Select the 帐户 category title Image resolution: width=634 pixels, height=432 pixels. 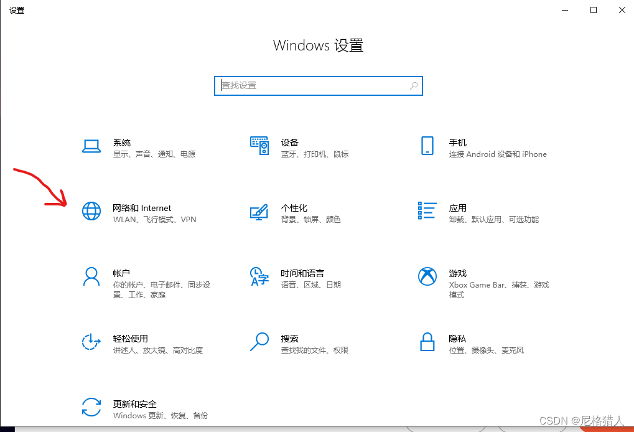[121, 273]
